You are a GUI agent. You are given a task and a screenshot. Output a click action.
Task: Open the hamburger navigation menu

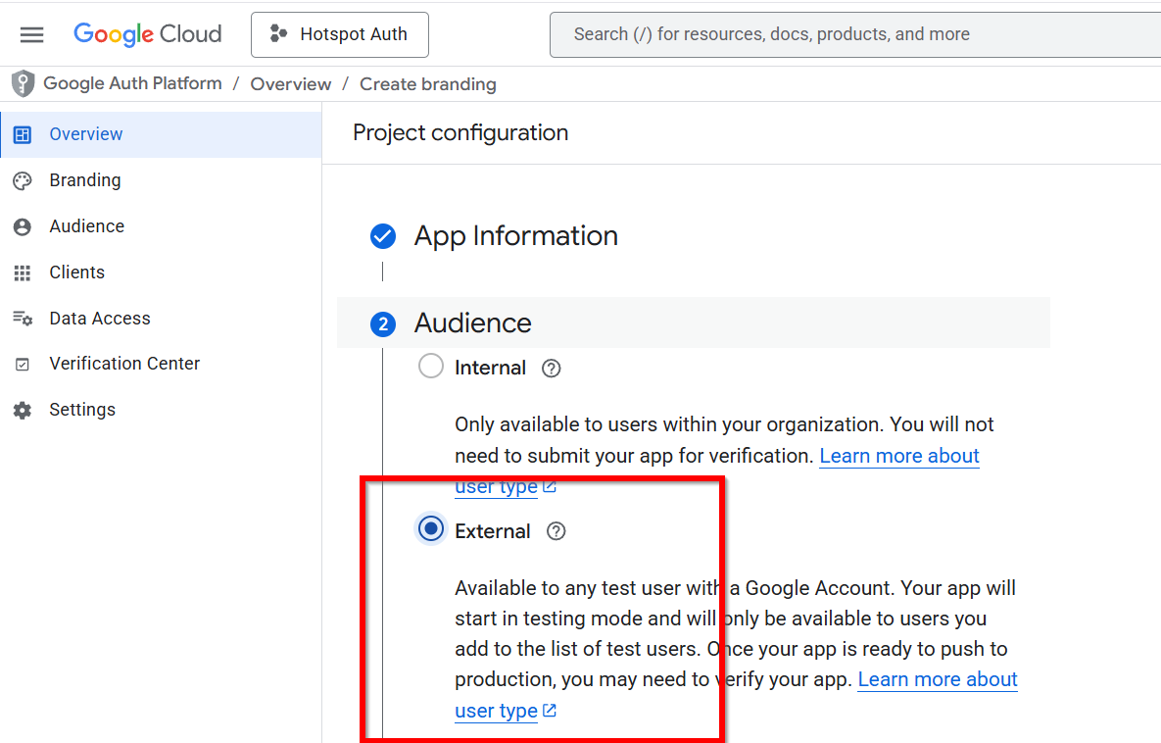(32, 35)
